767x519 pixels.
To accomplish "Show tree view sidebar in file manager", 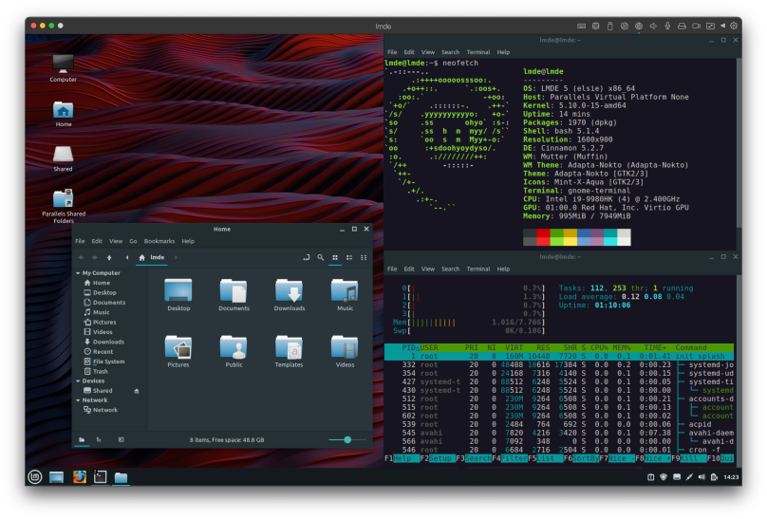I will click(x=99, y=440).
